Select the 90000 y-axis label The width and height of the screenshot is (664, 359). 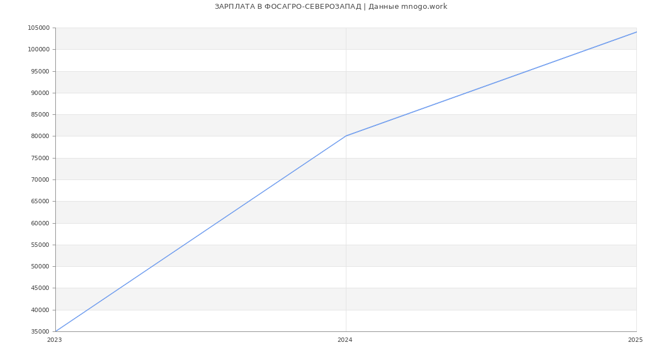pos(40,93)
